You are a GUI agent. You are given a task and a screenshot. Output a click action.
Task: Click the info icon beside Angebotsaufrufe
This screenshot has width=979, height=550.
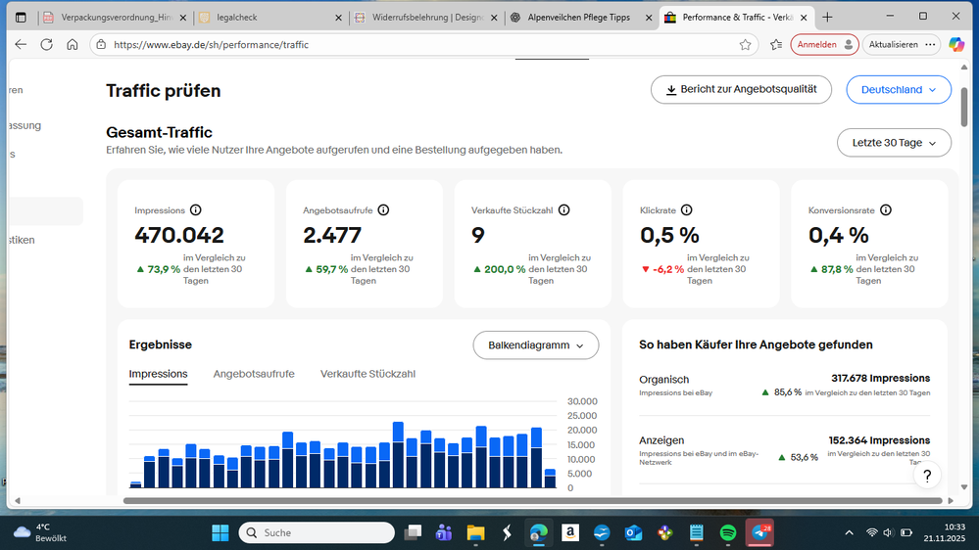[x=383, y=210]
